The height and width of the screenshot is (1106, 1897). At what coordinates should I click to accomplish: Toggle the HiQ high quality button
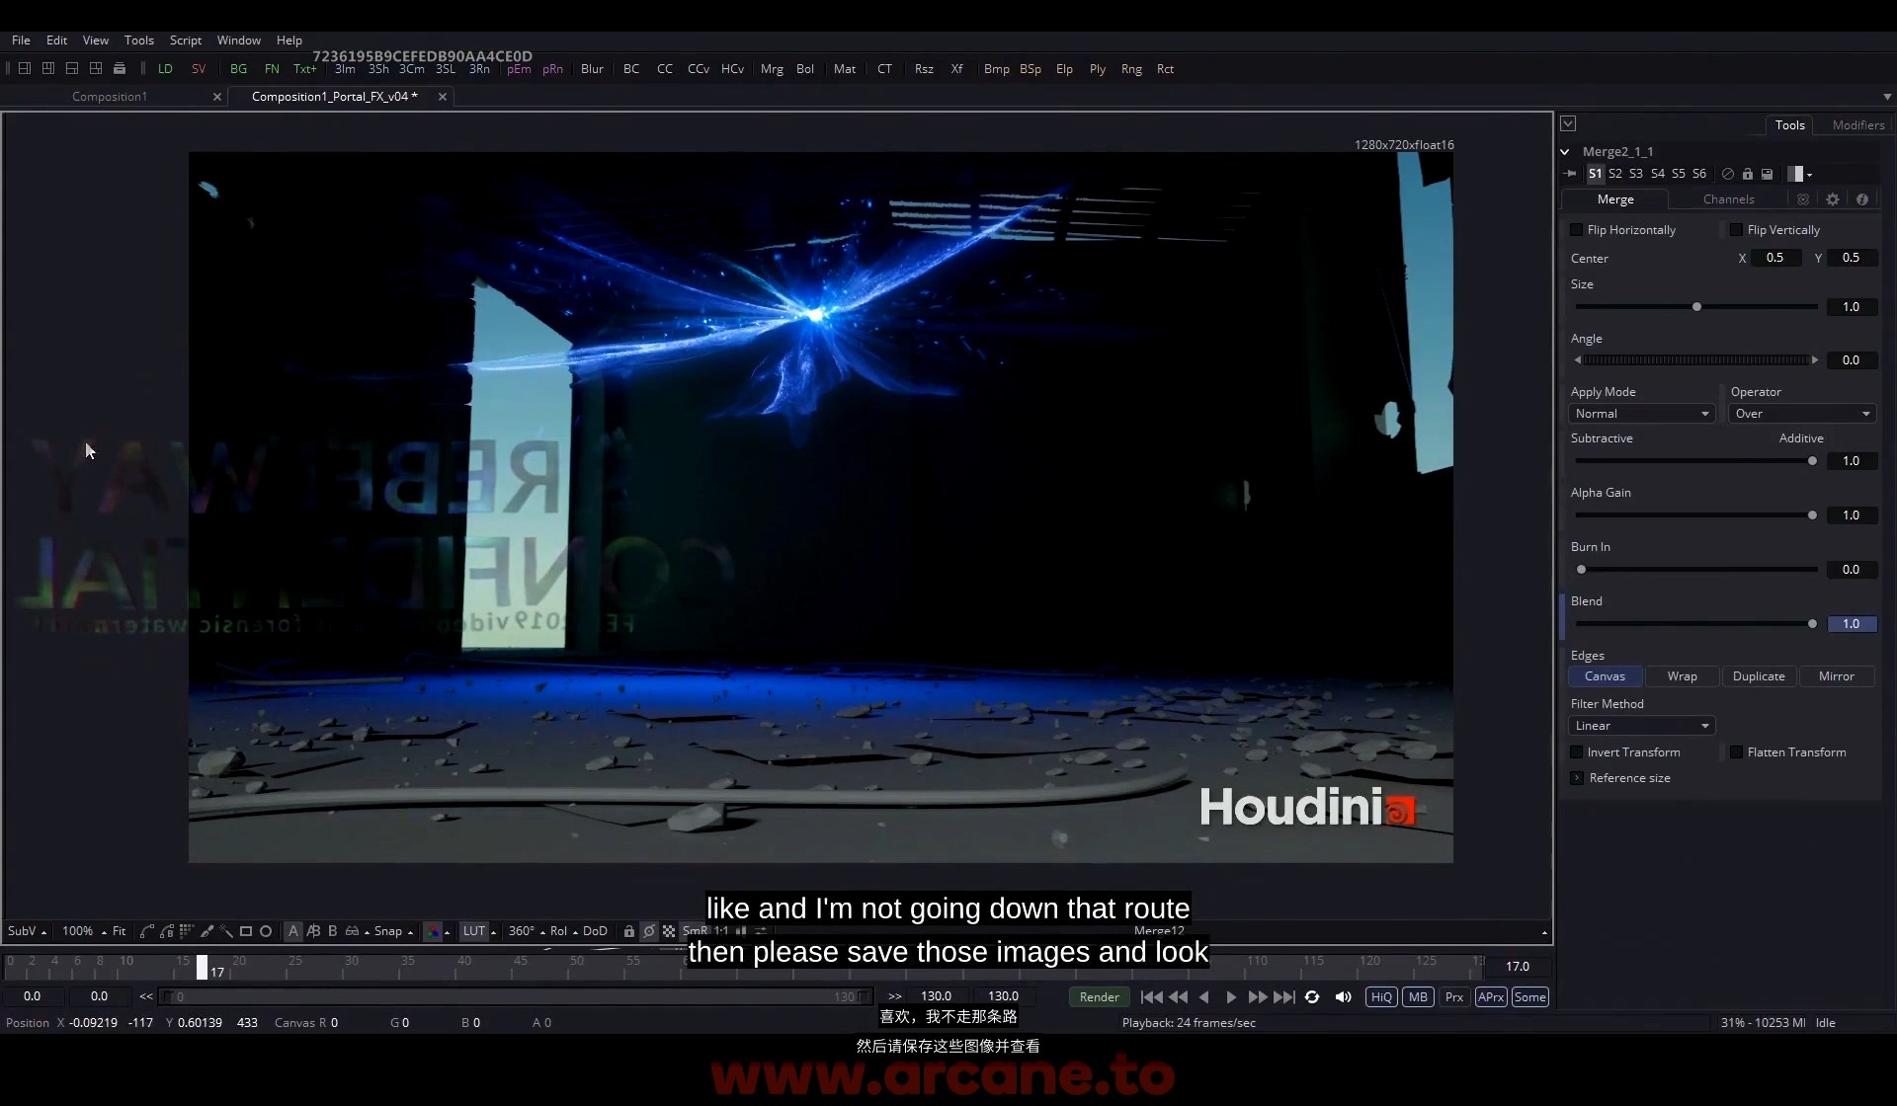point(1381,997)
